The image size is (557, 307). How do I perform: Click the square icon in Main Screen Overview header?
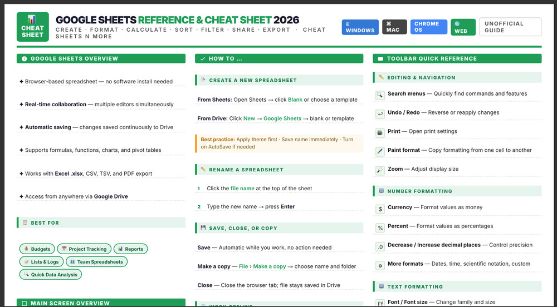click(x=24, y=304)
